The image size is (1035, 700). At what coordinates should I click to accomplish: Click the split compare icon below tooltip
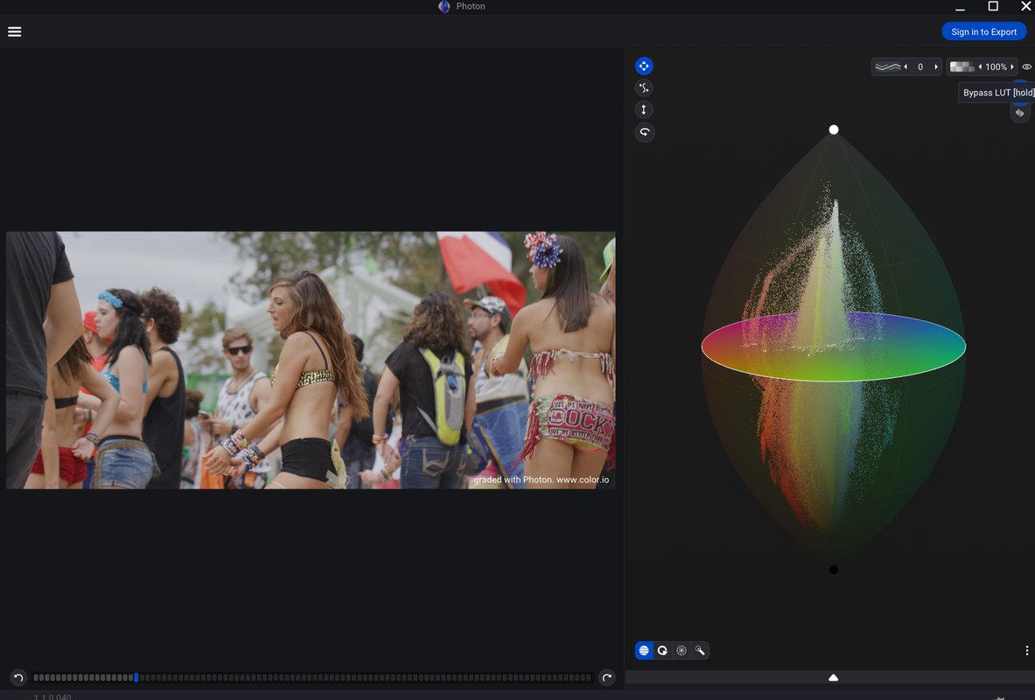click(1020, 113)
